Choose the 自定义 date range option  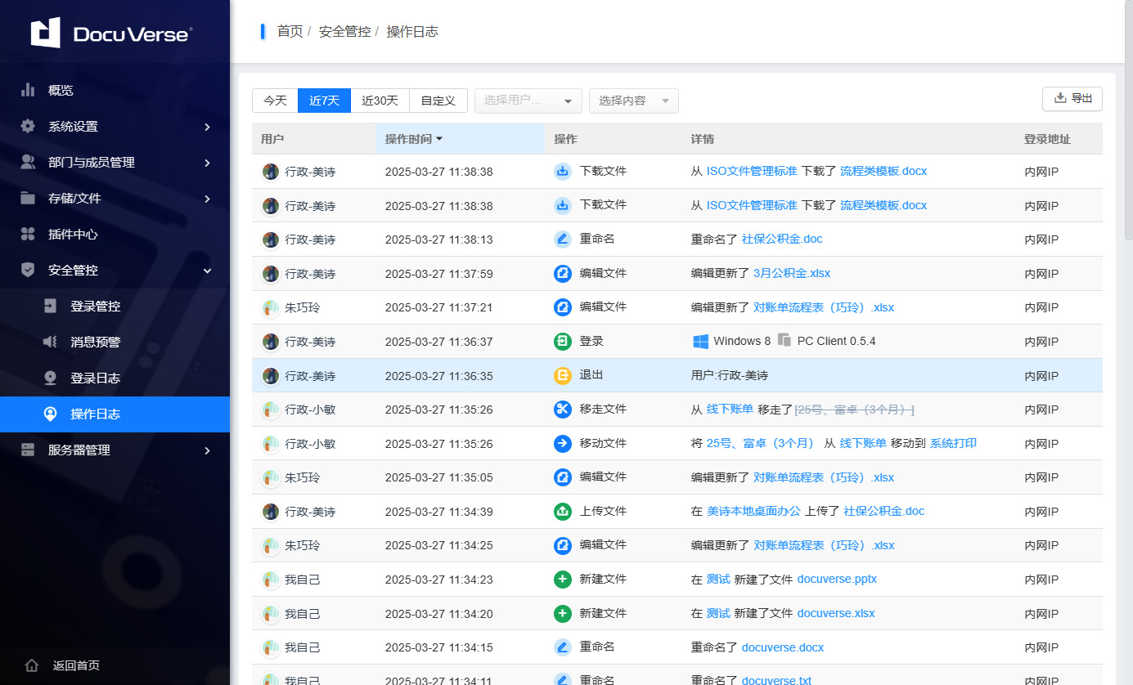point(438,101)
